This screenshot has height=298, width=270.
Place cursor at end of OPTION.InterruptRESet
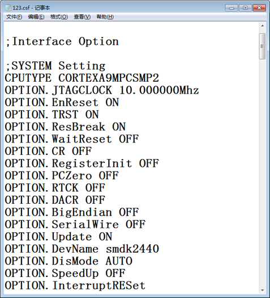145,286
